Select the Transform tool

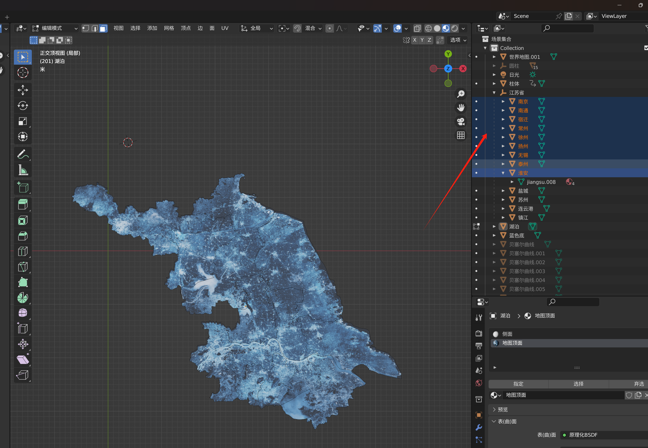click(x=23, y=137)
